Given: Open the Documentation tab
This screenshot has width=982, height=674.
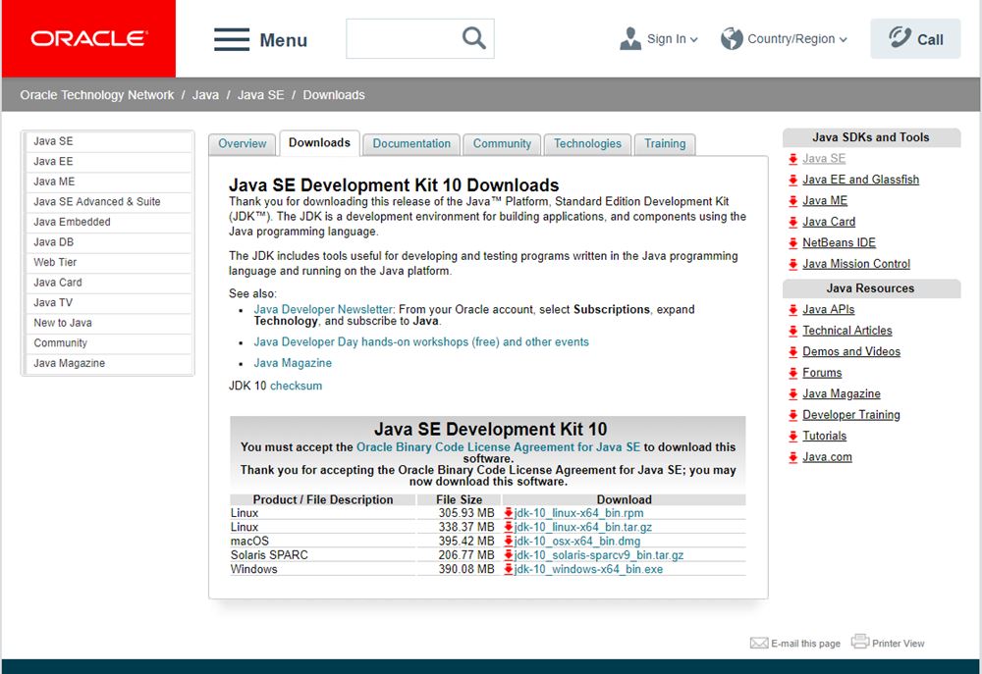Looking at the screenshot, I should 411,144.
